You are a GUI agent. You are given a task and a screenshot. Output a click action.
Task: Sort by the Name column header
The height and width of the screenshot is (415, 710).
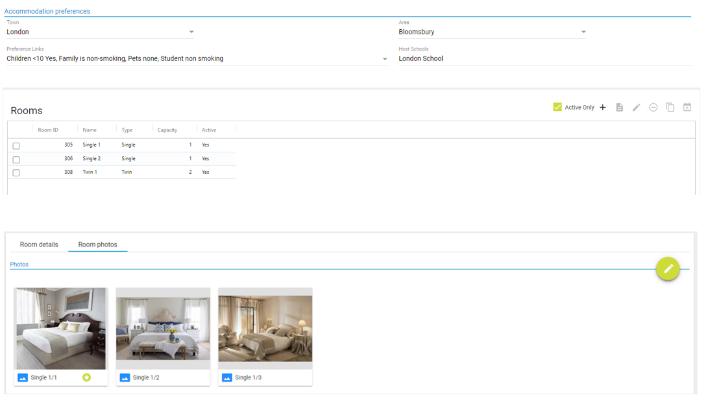(90, 130)
